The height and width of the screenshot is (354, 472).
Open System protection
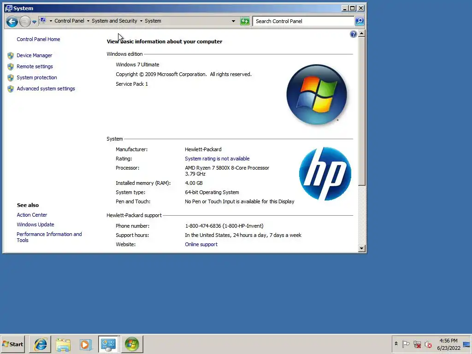point(37,77)
